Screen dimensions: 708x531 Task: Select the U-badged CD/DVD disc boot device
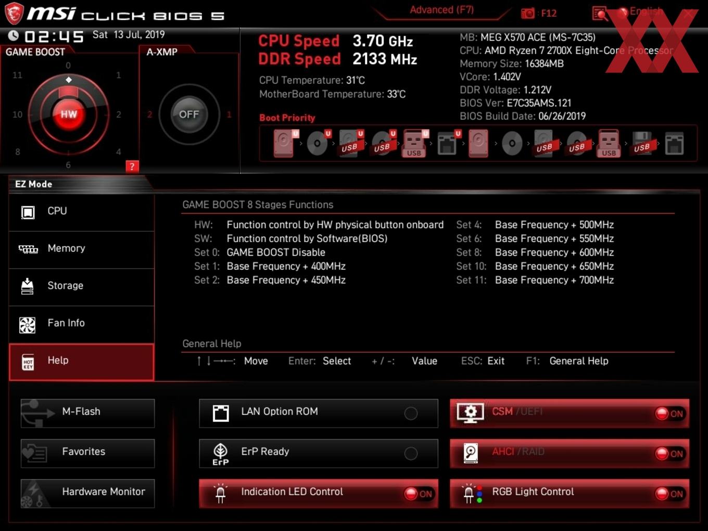tap(318, 143)
